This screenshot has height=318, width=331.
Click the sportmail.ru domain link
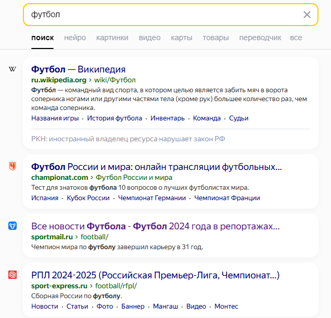coord(52,237)
